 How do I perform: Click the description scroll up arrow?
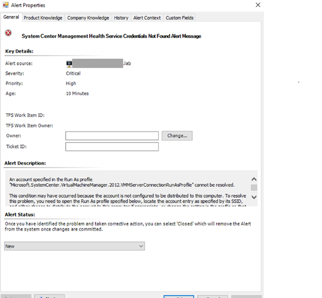point(254,179)
